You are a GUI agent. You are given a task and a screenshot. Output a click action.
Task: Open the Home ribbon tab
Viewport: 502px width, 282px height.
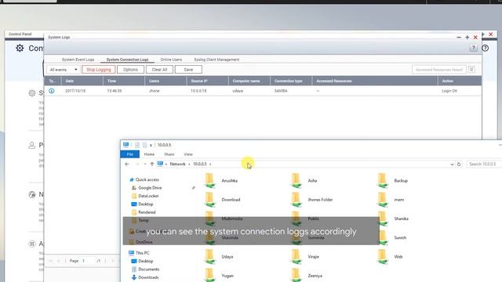(149, 154)
